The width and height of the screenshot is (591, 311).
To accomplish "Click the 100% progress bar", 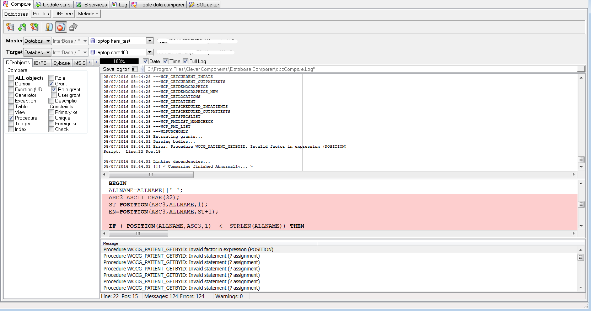I will click(x=119, y=61).
